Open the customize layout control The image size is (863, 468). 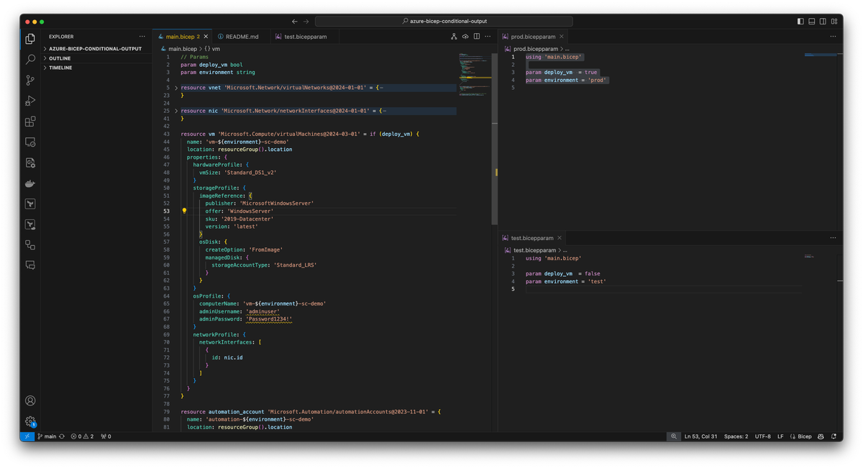[x=834, y=22]
